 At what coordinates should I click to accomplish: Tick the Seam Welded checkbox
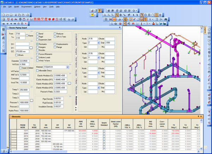[20, 68]
